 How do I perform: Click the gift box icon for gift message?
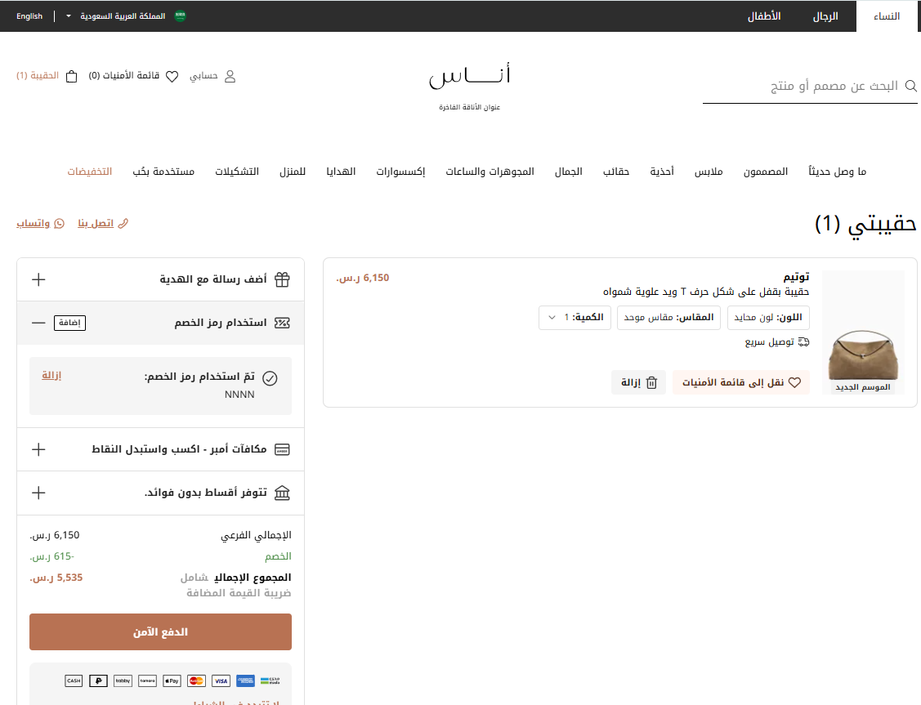click(x=282, y=279)
